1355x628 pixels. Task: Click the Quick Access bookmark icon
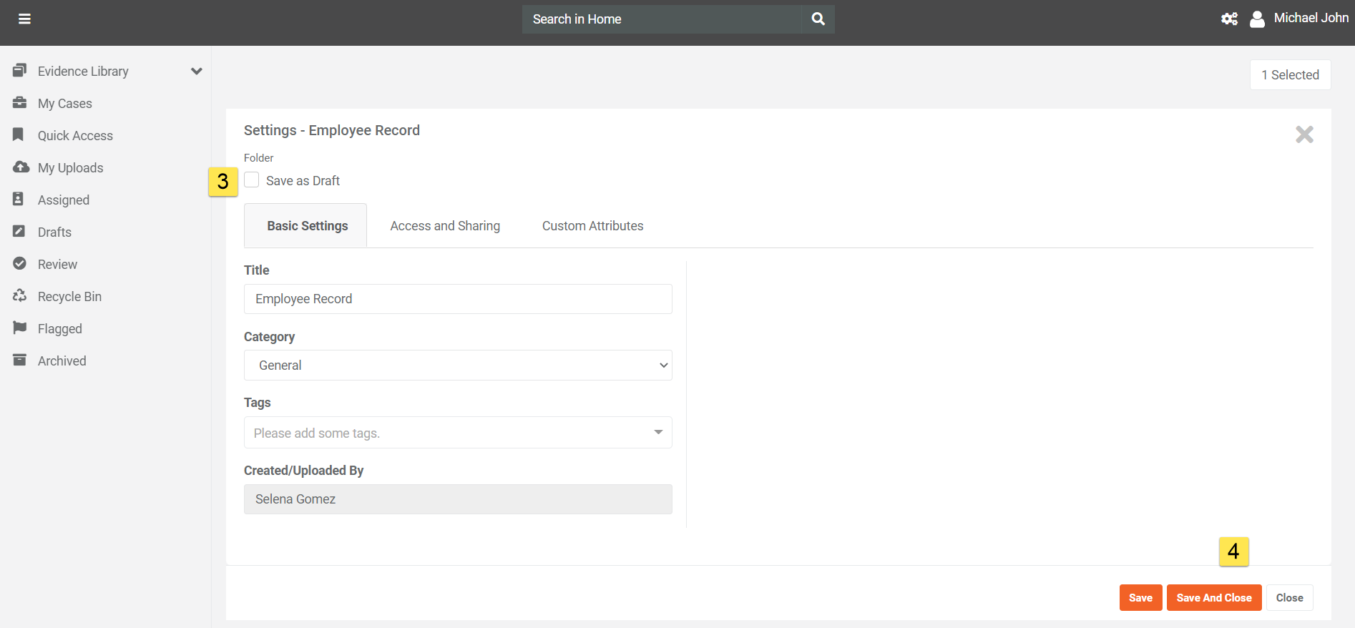click(x=19, y=135)
